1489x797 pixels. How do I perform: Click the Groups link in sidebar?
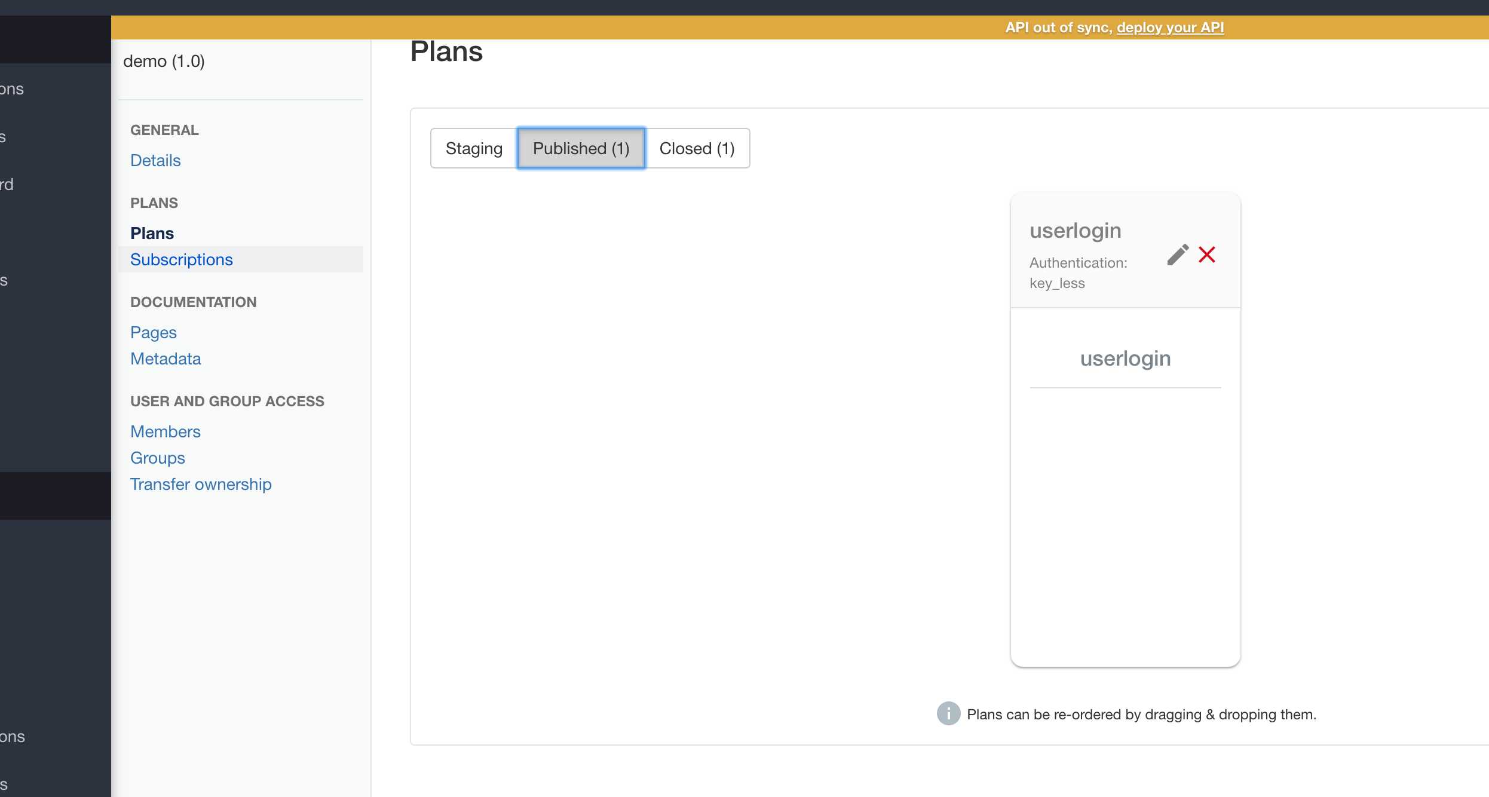click(158, 457)
